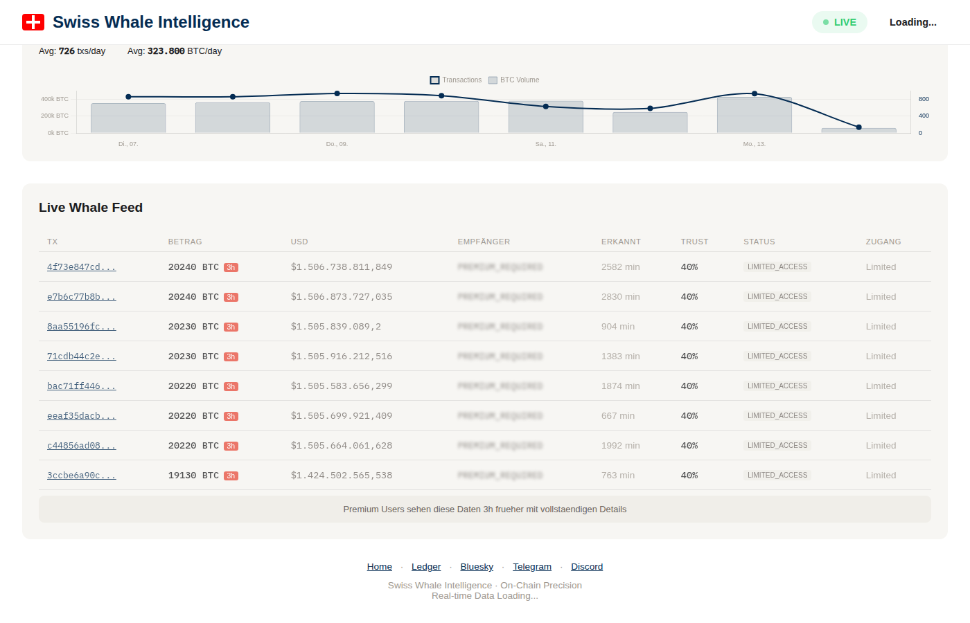Click the Mo., 13. volume bar
Screen dimensions: 970x623
click(754, 116)
